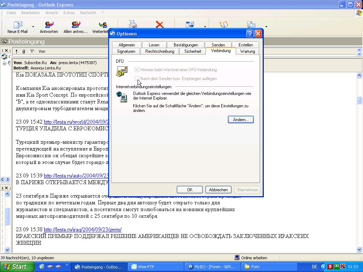Screen dimensions: 363x272
Task: Click the priority exclamation column header
Action: click(16, 51)
